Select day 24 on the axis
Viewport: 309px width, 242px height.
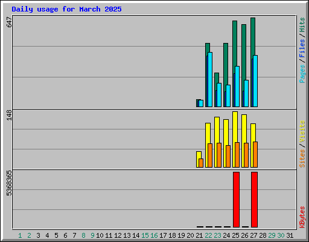(x=226, y=235)
